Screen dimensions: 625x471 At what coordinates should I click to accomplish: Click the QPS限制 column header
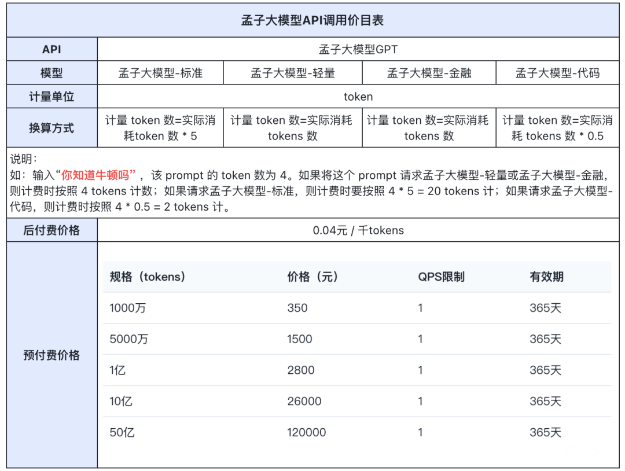[x=441, y=277]
